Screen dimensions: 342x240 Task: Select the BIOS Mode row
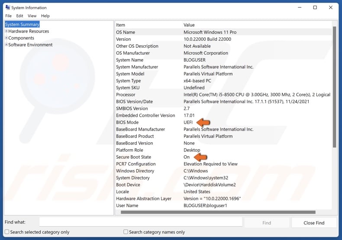pyautogui.click(x=223, y=122)
